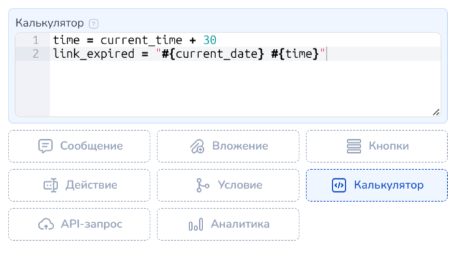This screenshot has width=455, height=261.
Task: Add an Аналитика block
Action: [x=228, y=225]
